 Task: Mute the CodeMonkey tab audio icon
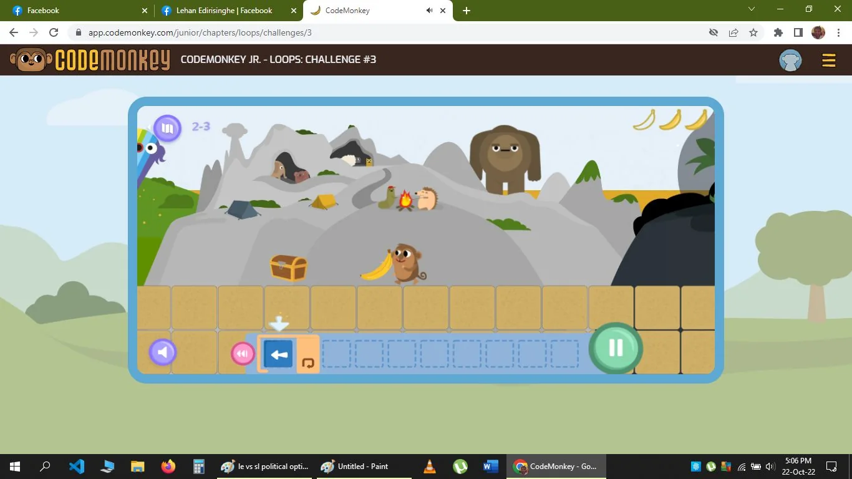[x=429, y=11]
